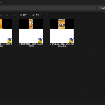The width and height of the screenshot is (105, 105).
Task: Open the three-dot See more menu
Action: tap(47, 15)
